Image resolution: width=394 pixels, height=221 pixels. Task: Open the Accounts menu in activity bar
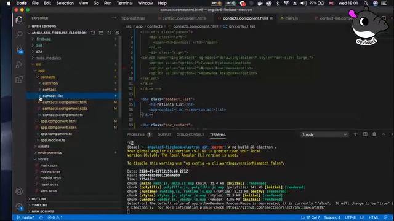point(19,192)
